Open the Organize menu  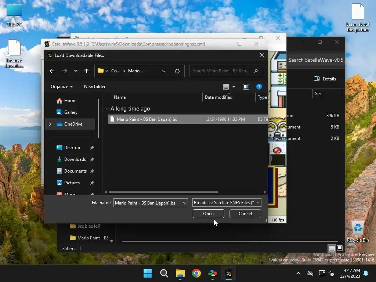tap(62, 87)
